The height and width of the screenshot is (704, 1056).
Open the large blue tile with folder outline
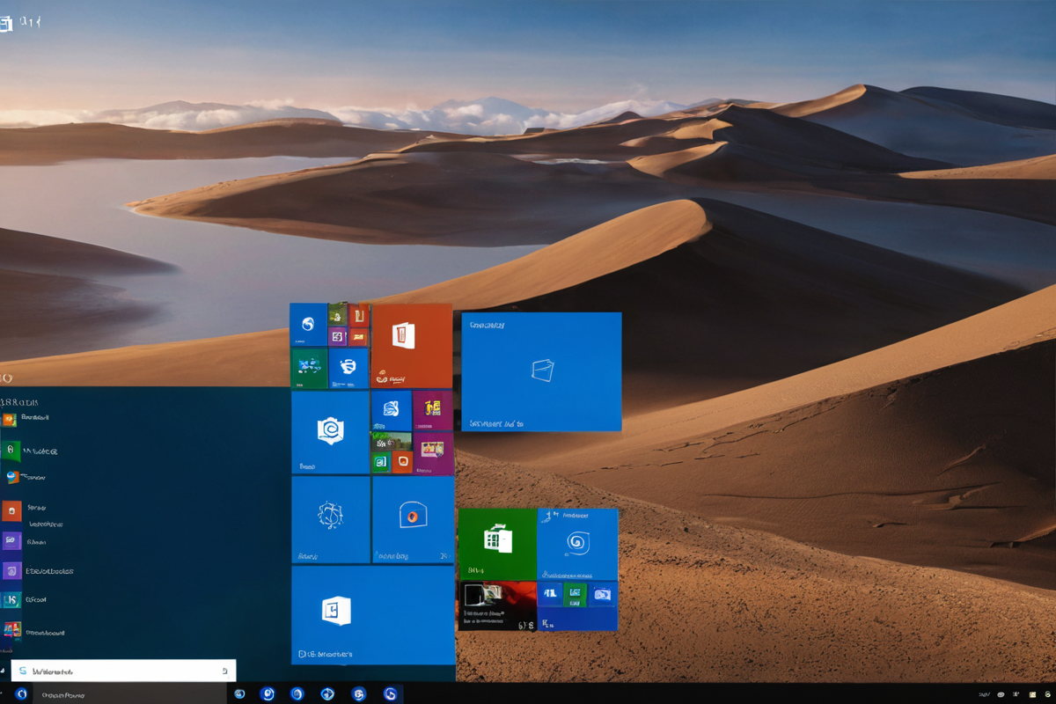(541, 371)
